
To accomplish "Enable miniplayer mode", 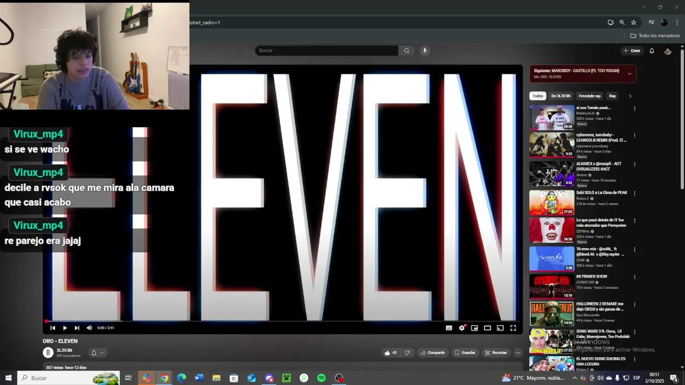I will coord(475,328).
